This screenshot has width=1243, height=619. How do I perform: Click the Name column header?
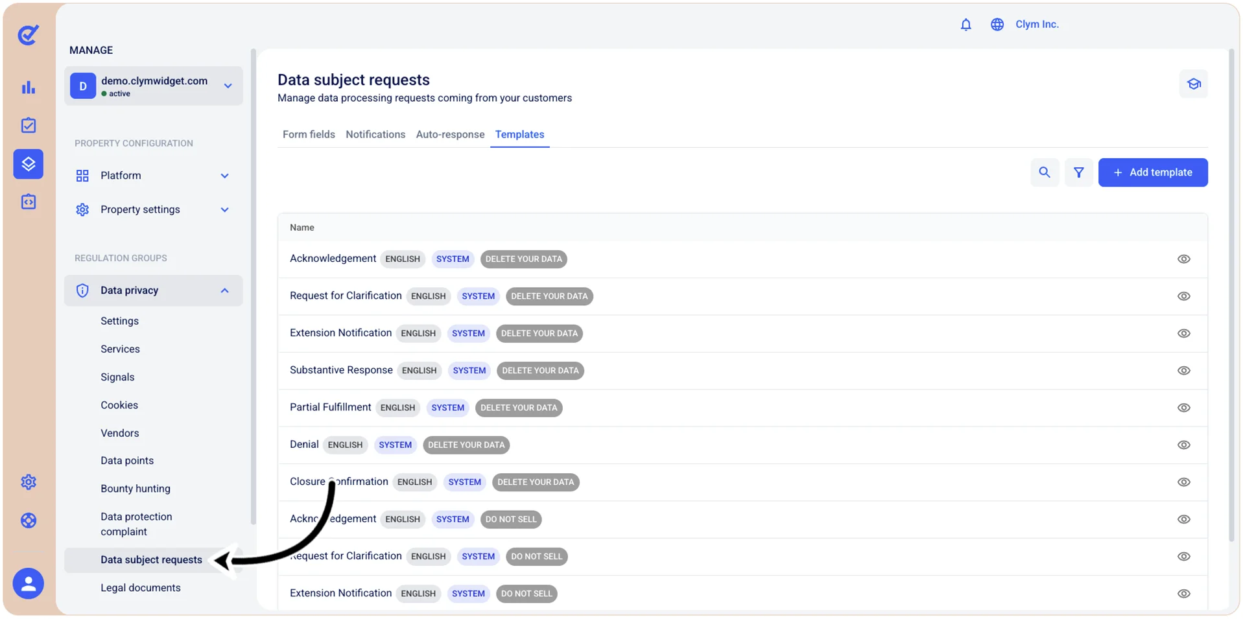point(302,228)
